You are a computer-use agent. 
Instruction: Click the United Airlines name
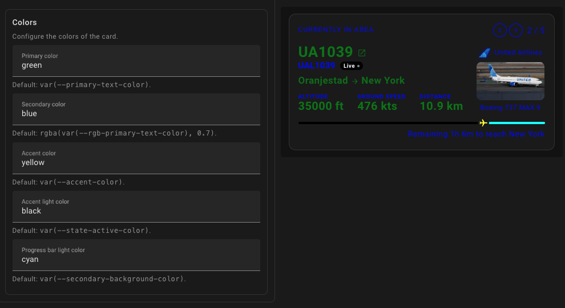[518, 52]
